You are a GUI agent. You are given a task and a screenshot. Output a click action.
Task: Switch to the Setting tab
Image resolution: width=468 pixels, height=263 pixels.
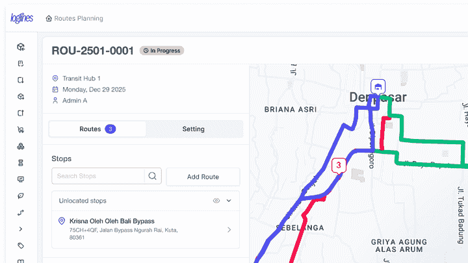tap(194, 129)
